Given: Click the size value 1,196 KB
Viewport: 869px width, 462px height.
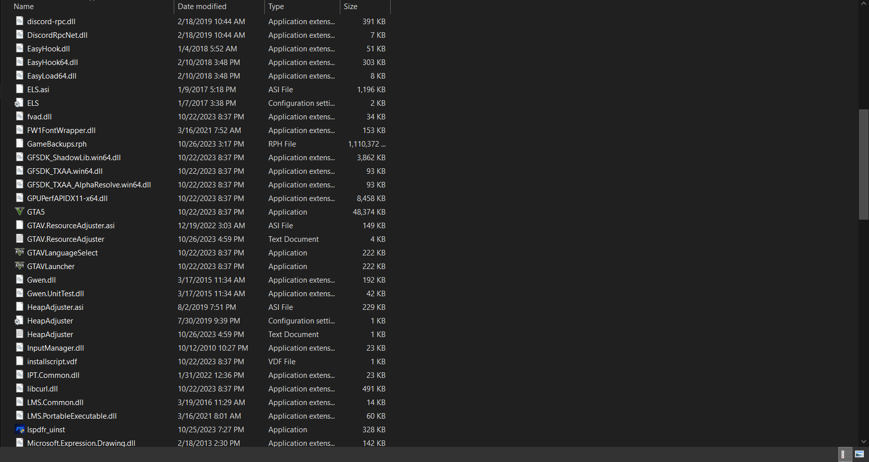Looking at the screenshot, I should pyautogui.click(x=371, y=90).
